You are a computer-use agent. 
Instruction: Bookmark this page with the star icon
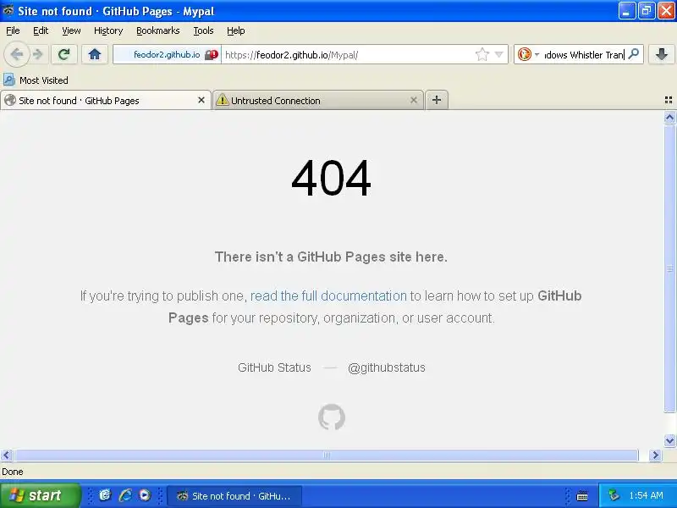click(482, 54)
